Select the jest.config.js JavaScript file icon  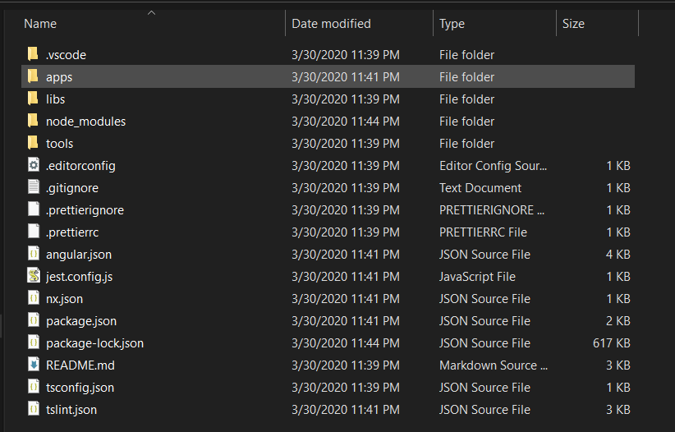point(33,276)
